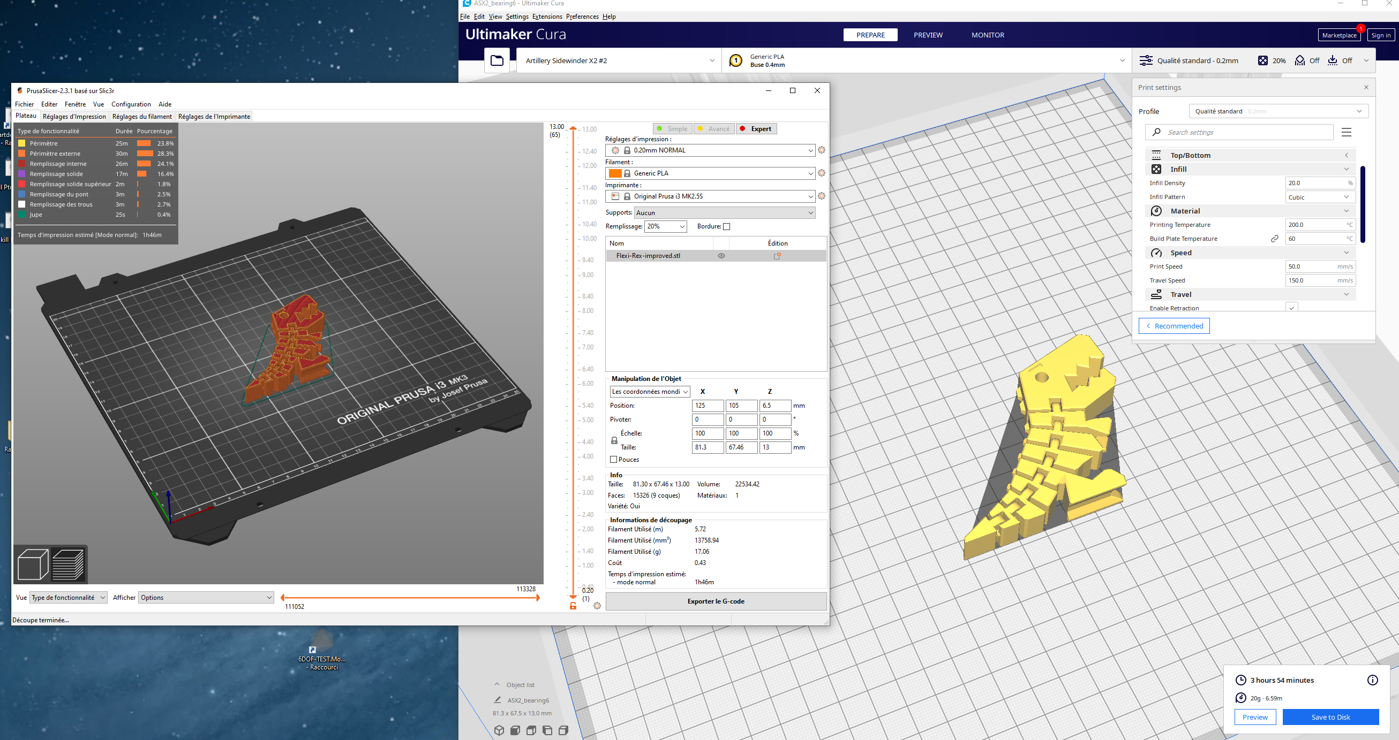Viewport: 1399px width, 740px height.
Task: Check the Pouces checkbox
Action: 614,460
